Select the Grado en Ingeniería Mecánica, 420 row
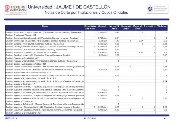The image size is (176, 124). 87,98
